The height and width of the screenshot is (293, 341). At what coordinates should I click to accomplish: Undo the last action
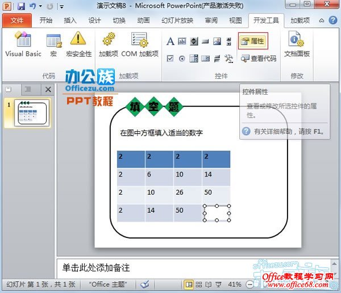[32, 6]
